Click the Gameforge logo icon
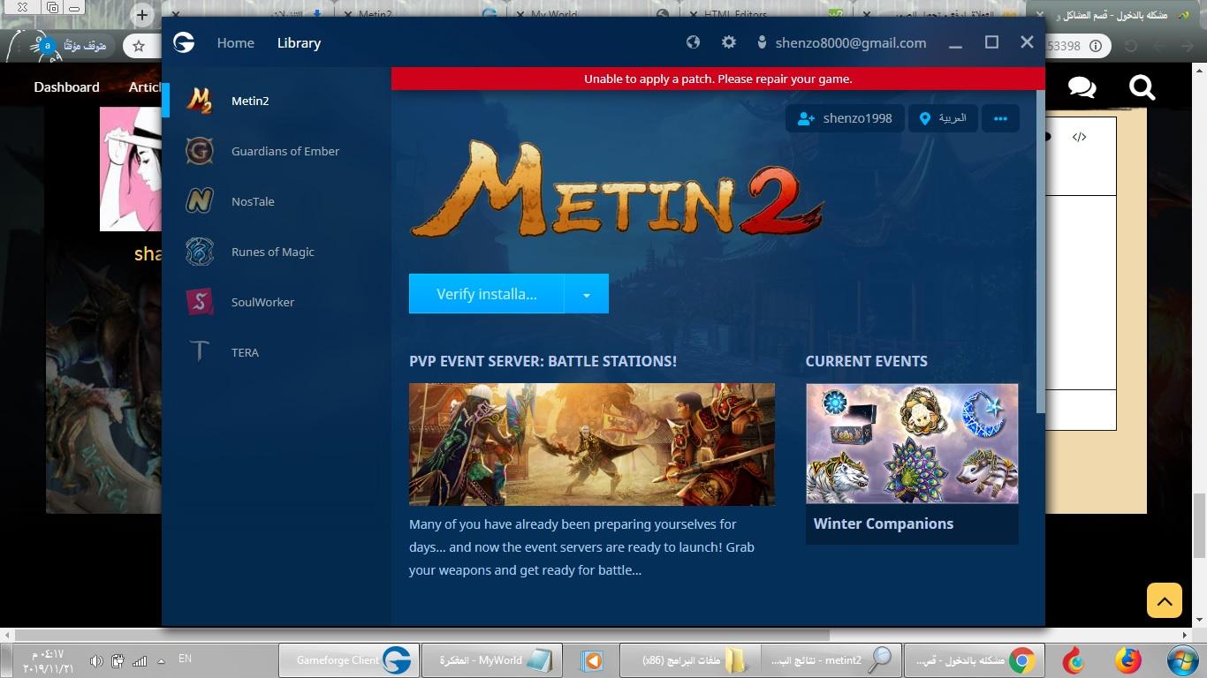Image resolution: width=1207 pixels, height=678 pixels. 184,42
